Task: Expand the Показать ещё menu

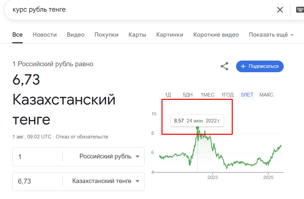Action: 271,35
